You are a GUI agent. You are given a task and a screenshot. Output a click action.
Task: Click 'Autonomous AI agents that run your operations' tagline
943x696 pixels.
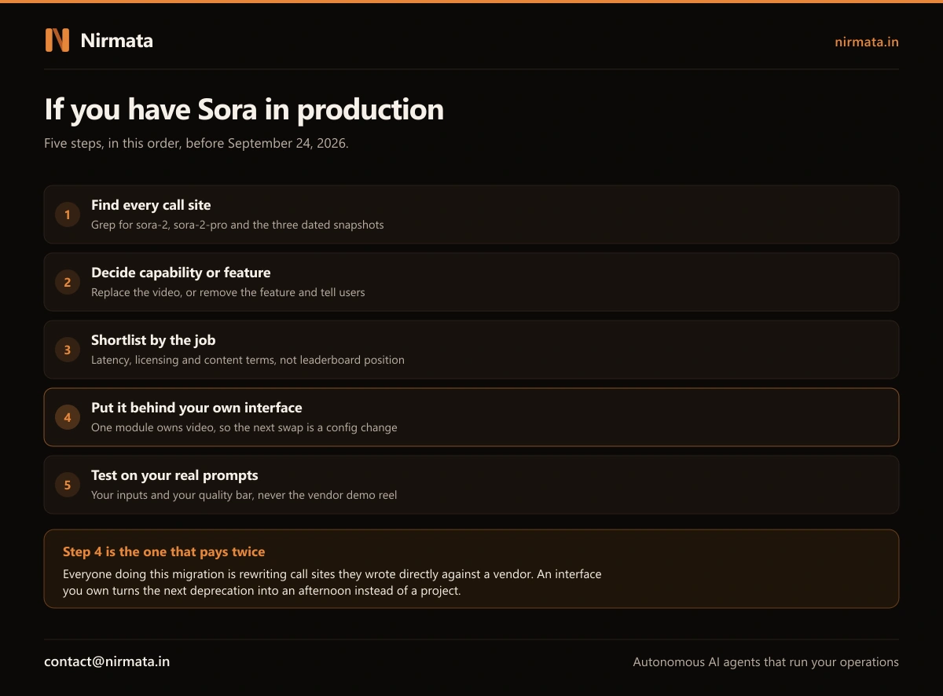point(766,662)
